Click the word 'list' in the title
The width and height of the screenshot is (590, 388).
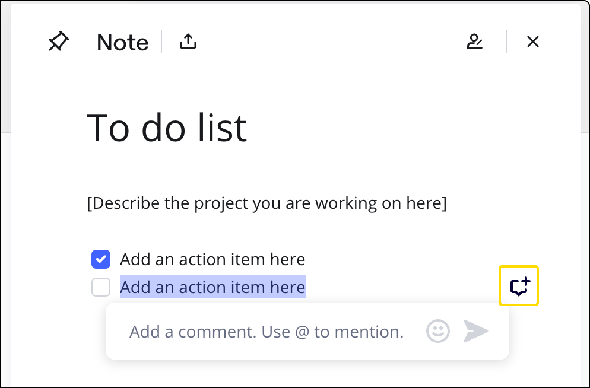point(224,128)
